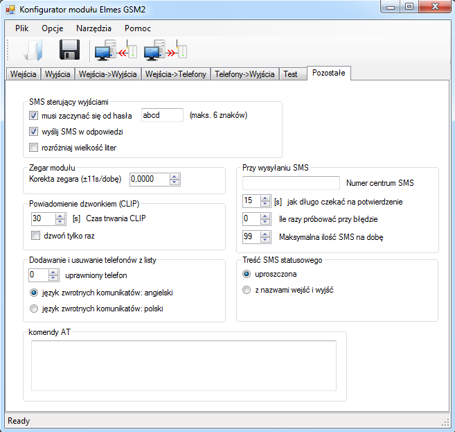The image size is (455, 432).
Task: Click the wait-time field showing 15
Action: click(x=251, y=201)
